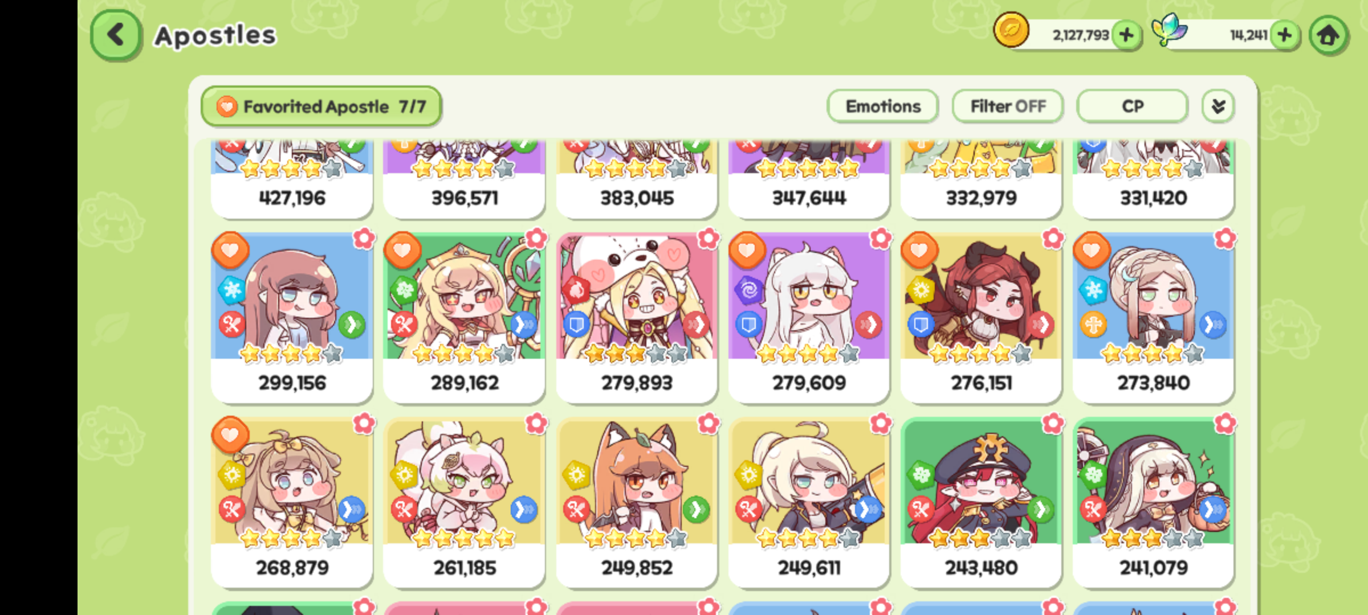Toggle favorite heart on 268,879 apostle

click(230, 435)
